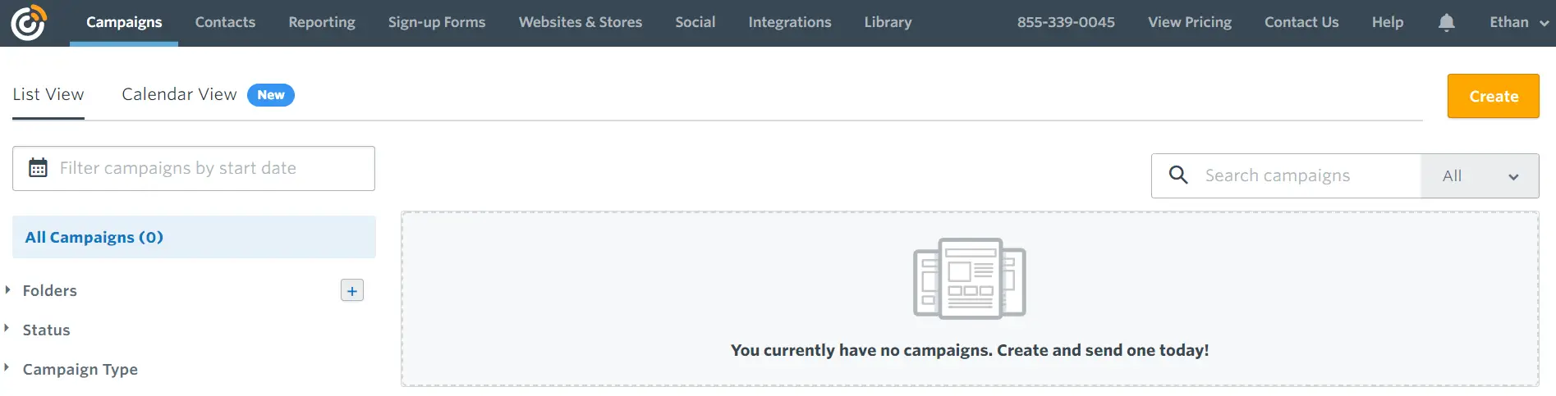Click the orange Create button
The width and height of the screenshot is (1556, 396).
click(x=1493, y=96)
